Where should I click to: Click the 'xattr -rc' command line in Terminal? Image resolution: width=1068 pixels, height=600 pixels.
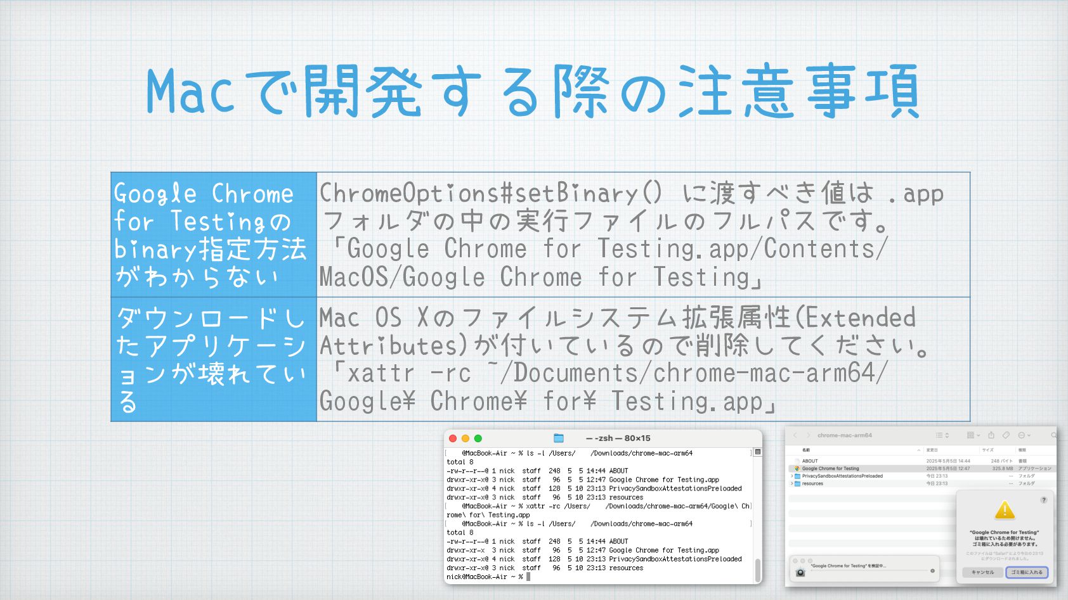[598, 506]
